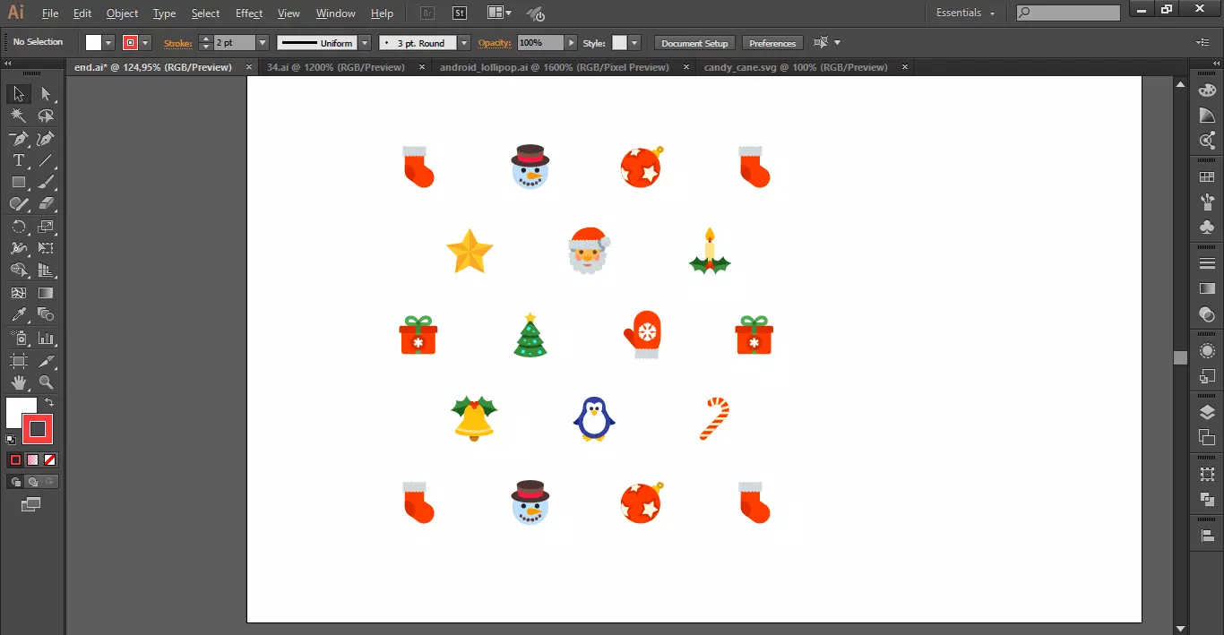Image resolution: width=1224 pixels, height=635 pixels.
Task: Expand the Opacity slider arrow
Action: (571, 43)
